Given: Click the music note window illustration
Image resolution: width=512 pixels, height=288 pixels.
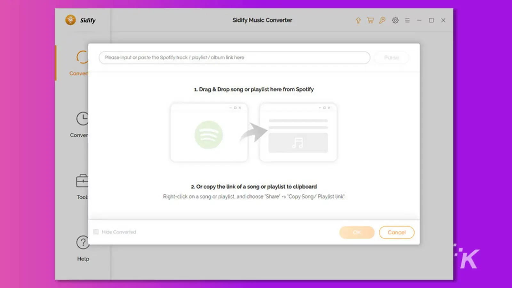Looking at the screenshot, I should pos(298,132).
